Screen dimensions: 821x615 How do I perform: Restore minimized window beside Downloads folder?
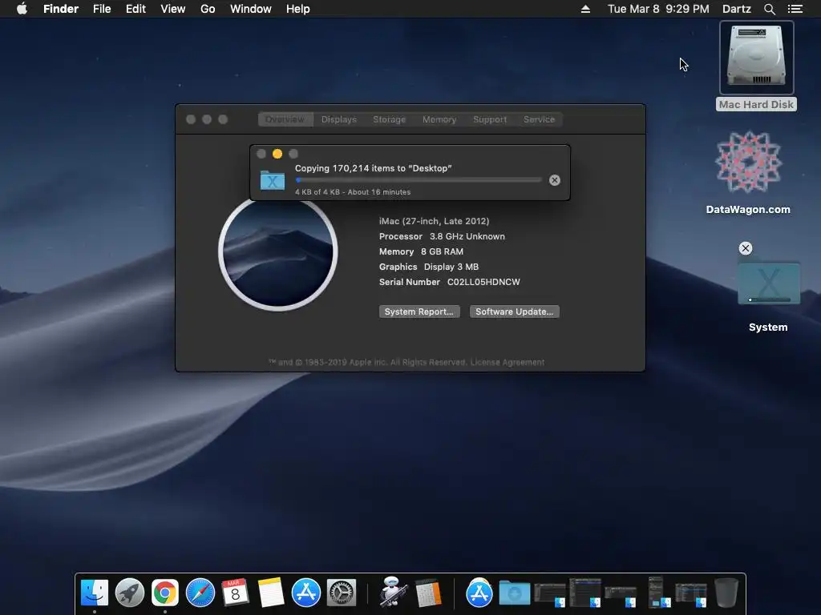click(x=550, y=595)
